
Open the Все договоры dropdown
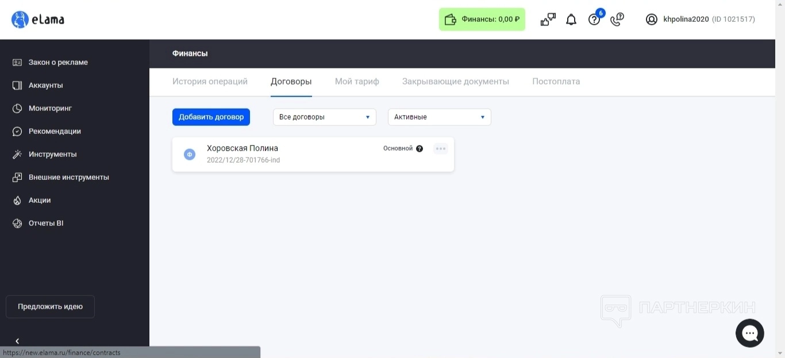click(x=325, y=117)
